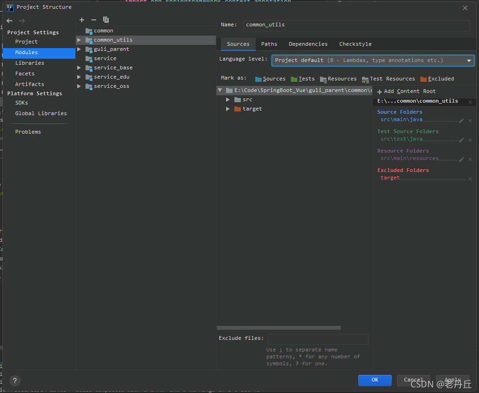The width and height of the screenshot is (479, 393).
Task: Edit src\main\resources folder properties
Action: pos(461,160)
